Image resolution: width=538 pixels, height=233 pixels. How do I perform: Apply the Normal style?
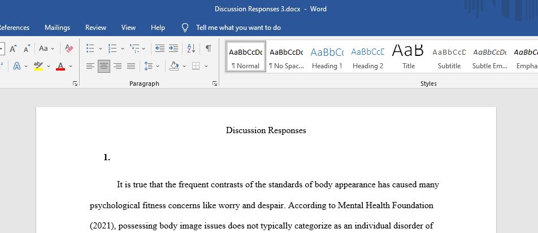click(246, 57)
